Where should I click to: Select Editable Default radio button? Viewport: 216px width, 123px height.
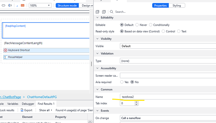[122, 25]
